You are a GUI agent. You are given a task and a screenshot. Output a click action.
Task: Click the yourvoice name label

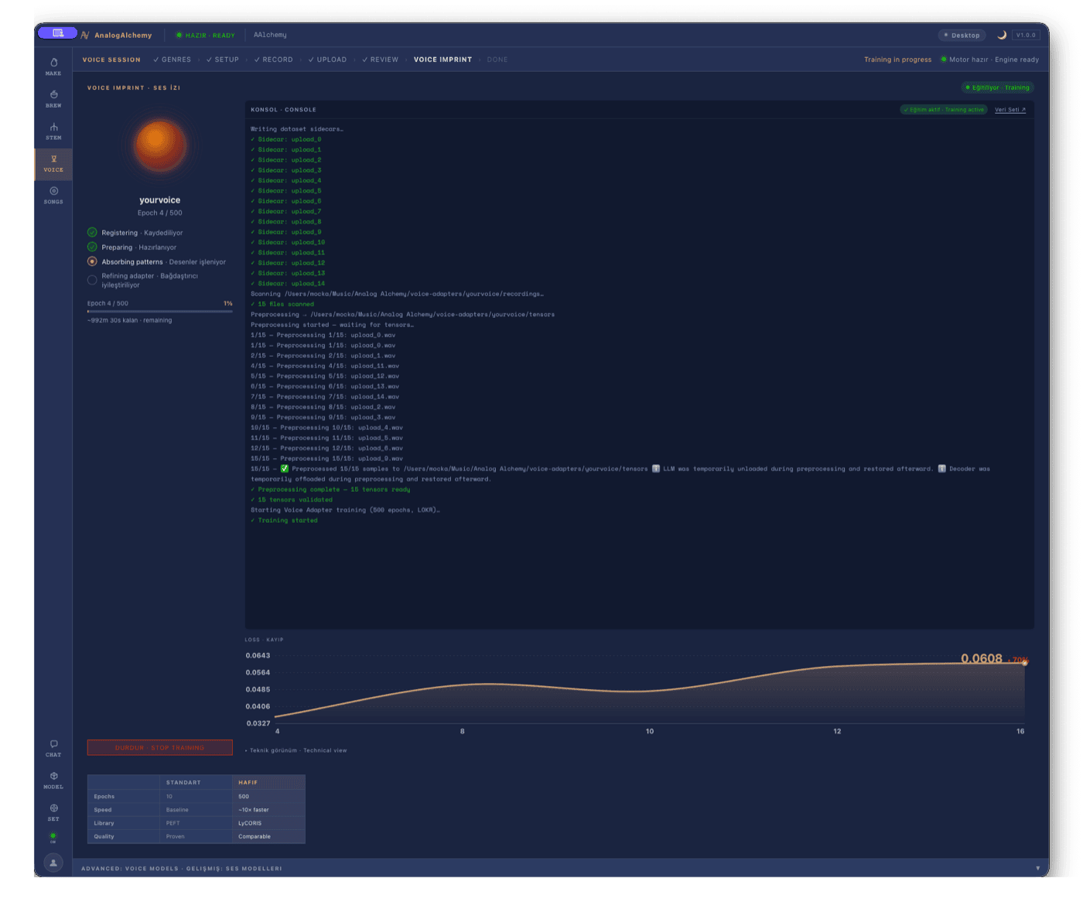(160, 200)
